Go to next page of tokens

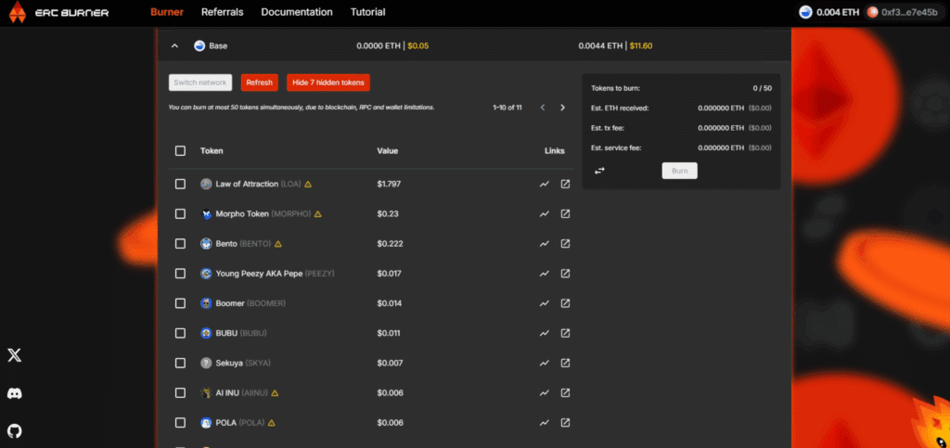pyautogui.click(x=562, y=108)
